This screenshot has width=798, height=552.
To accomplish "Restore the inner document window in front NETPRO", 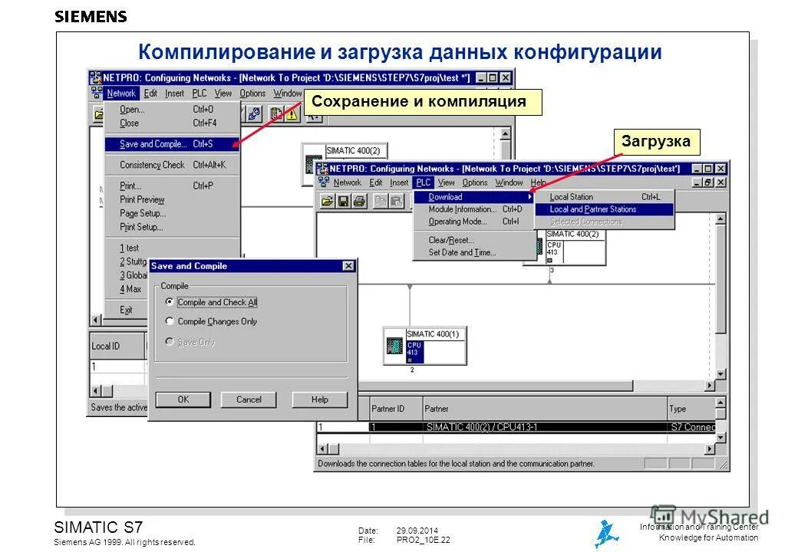I will coord(708,182).
